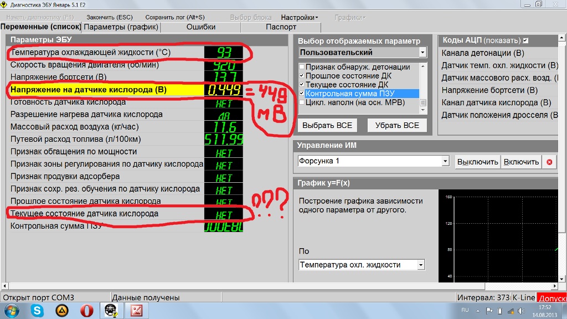The image size is (567, 319).
Task: Expand the Пользовательский preset dropdown
Action: pos(422,53)
